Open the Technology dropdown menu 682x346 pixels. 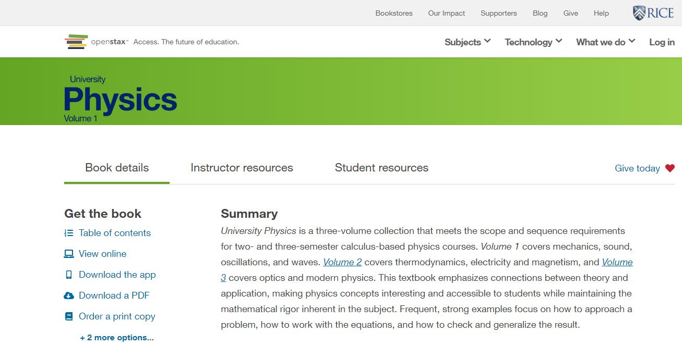(x=533, y=42)
